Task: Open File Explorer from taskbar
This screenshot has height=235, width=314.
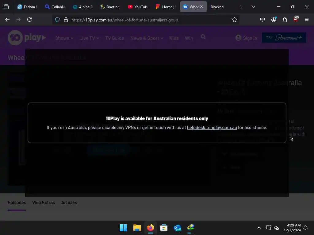Action: pos(137,228)
